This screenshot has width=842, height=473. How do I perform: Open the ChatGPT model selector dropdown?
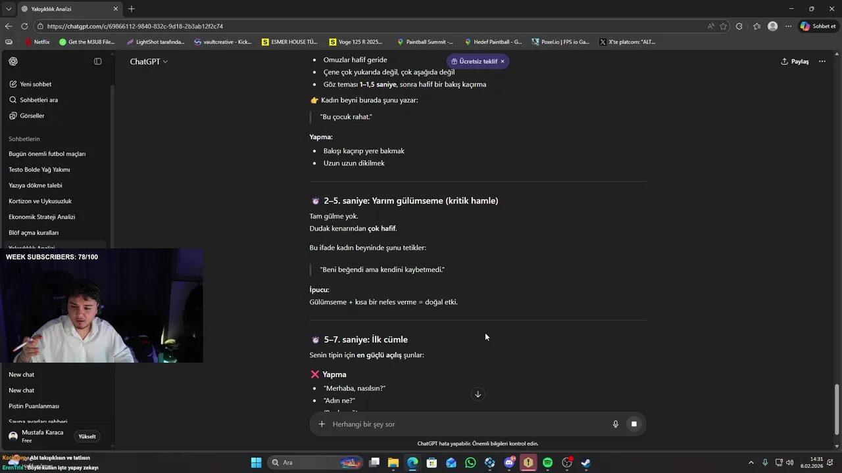click(x=149, y=61)
